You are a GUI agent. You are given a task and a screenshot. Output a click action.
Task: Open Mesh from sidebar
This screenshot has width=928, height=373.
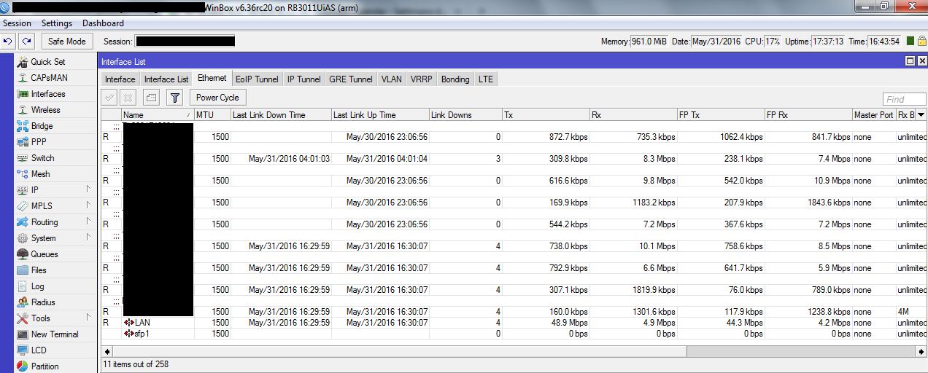41,174
